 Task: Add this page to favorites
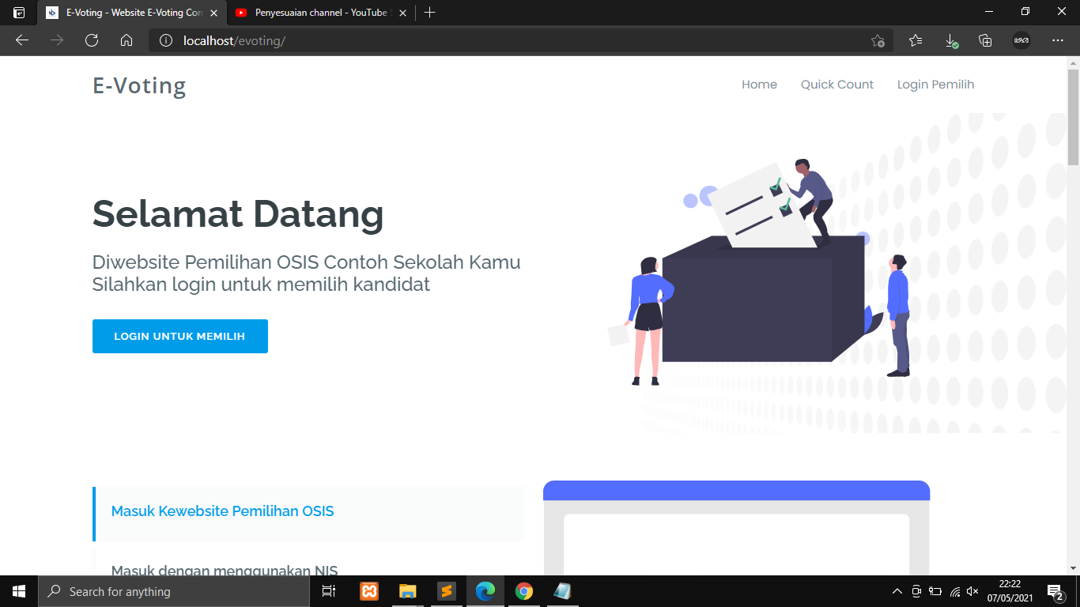point(878,40)
